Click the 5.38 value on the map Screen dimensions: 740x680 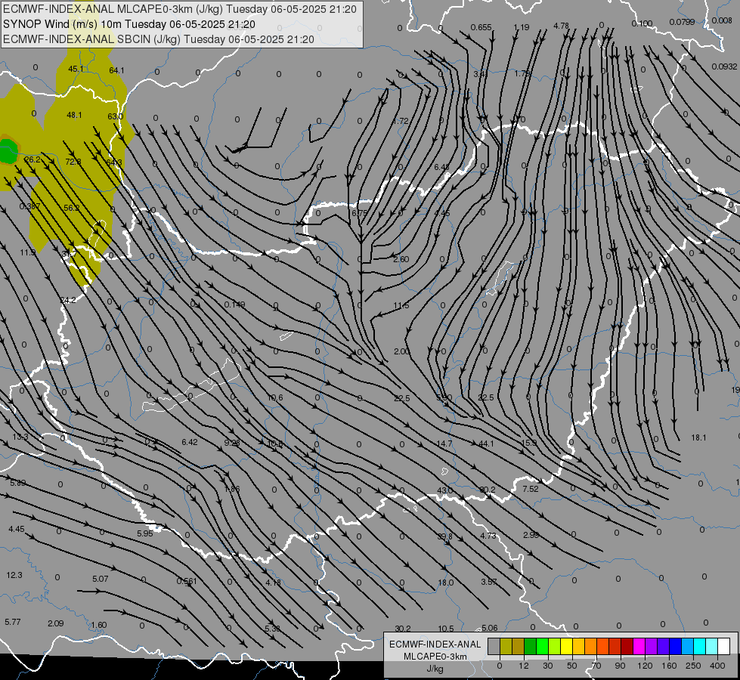[x=273, y=629]
